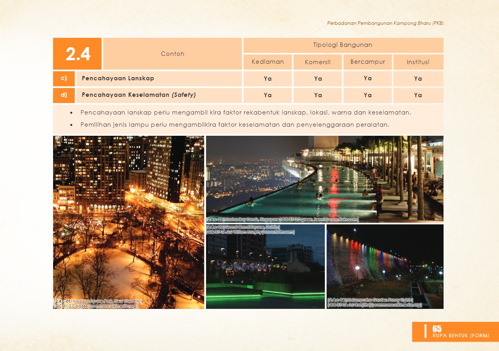Click the Institusi column header
The width and height of the screenshot is (499, 351).
point(418,62)
